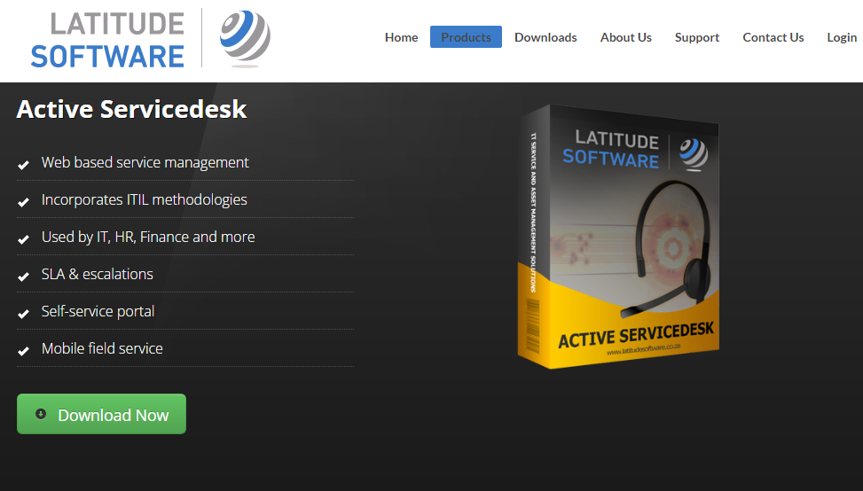Click the globe logo on product box
Image resolution: width=863 pixels, height=491 pixels.
694,153
